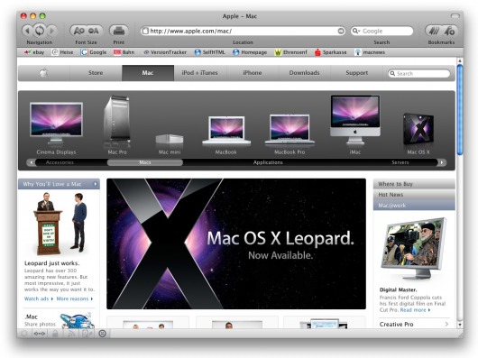Go back using the left navigation arrow
Screen dimensions: 478x358
coord(27,31)
